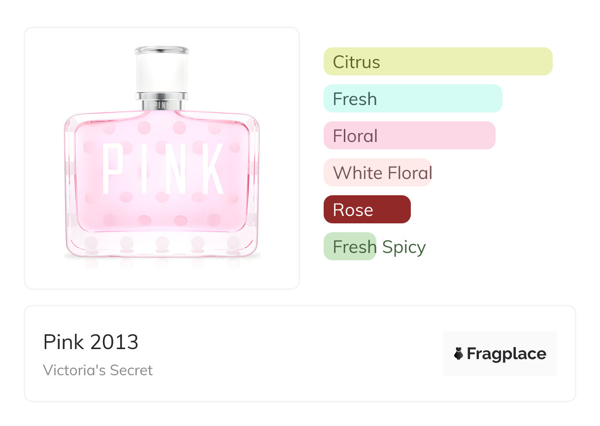Click the pink Floral accord bar
600x426 pixels.
[409, 136]
